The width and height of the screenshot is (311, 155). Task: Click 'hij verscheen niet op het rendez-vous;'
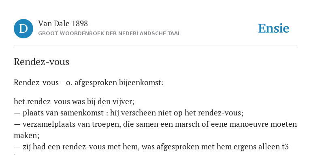tap(177, 113)
